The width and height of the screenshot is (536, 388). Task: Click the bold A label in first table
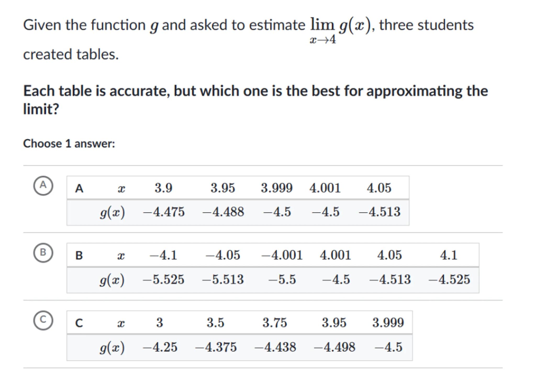79,188
